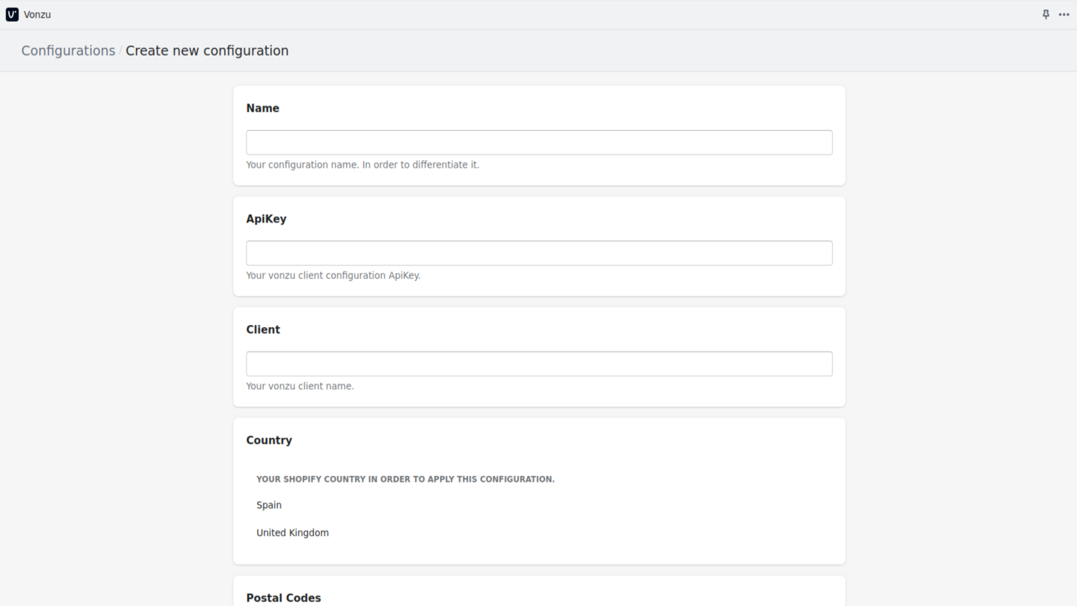The width and height of the screenshot is (1077, 606).
Task: Select Spain as the Shopify country
Action: (x=269, y=505)
